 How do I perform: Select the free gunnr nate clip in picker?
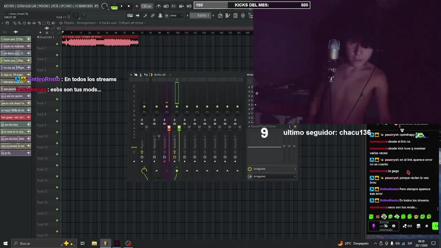click(x=16, y=117)
